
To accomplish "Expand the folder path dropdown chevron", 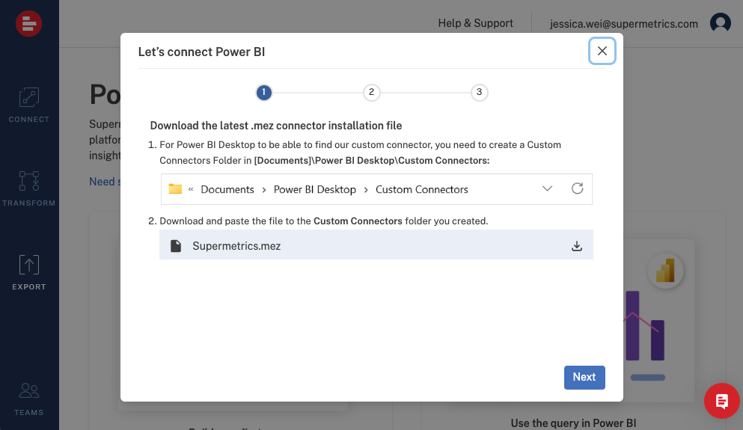I will (x=547, y=188).
